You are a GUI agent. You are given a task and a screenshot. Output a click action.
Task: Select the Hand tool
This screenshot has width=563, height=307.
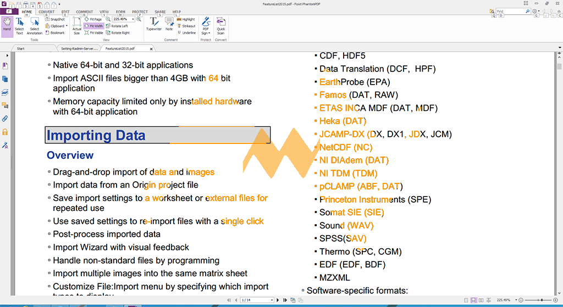7,26
